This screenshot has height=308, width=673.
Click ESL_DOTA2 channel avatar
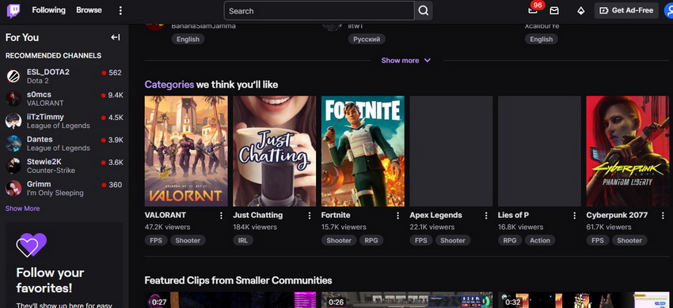pos(13,77)
